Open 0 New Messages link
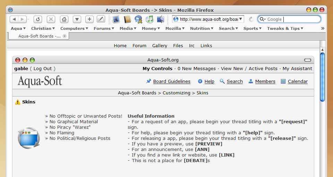The height and width of the screenshot is (177, 333). point(197,69)
